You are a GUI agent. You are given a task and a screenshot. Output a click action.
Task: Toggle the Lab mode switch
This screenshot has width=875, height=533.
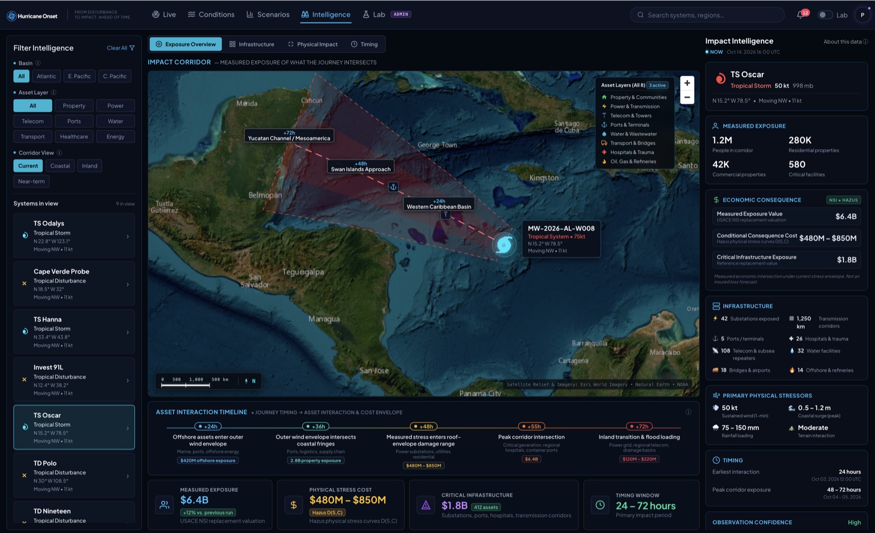tap(825, 15)
